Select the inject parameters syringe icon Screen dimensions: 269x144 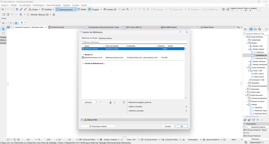25,9
